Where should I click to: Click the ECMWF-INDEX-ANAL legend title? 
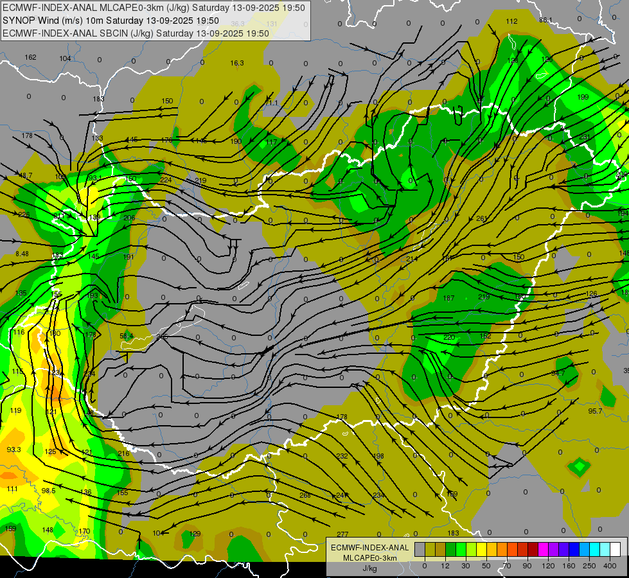370,548
